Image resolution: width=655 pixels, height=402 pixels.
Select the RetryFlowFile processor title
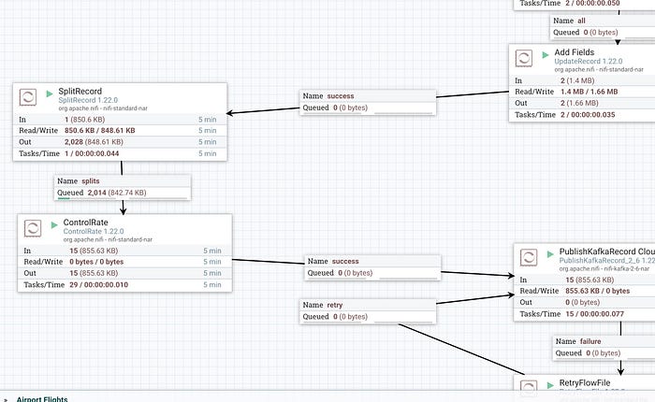(x=585, y=382)
